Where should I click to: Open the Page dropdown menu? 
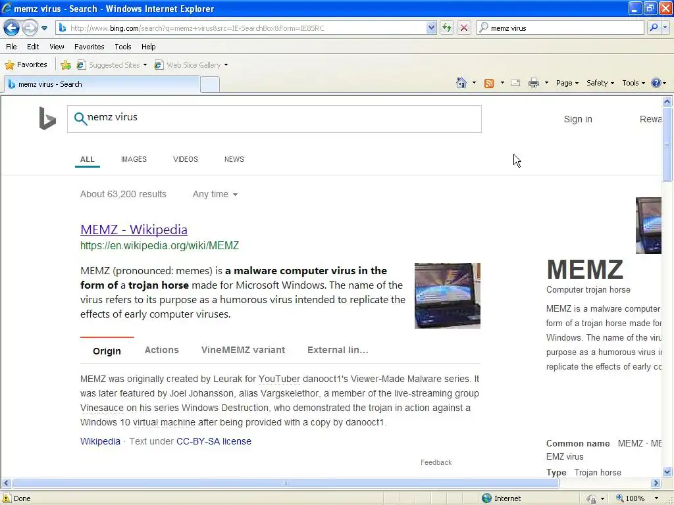point(567,83)
